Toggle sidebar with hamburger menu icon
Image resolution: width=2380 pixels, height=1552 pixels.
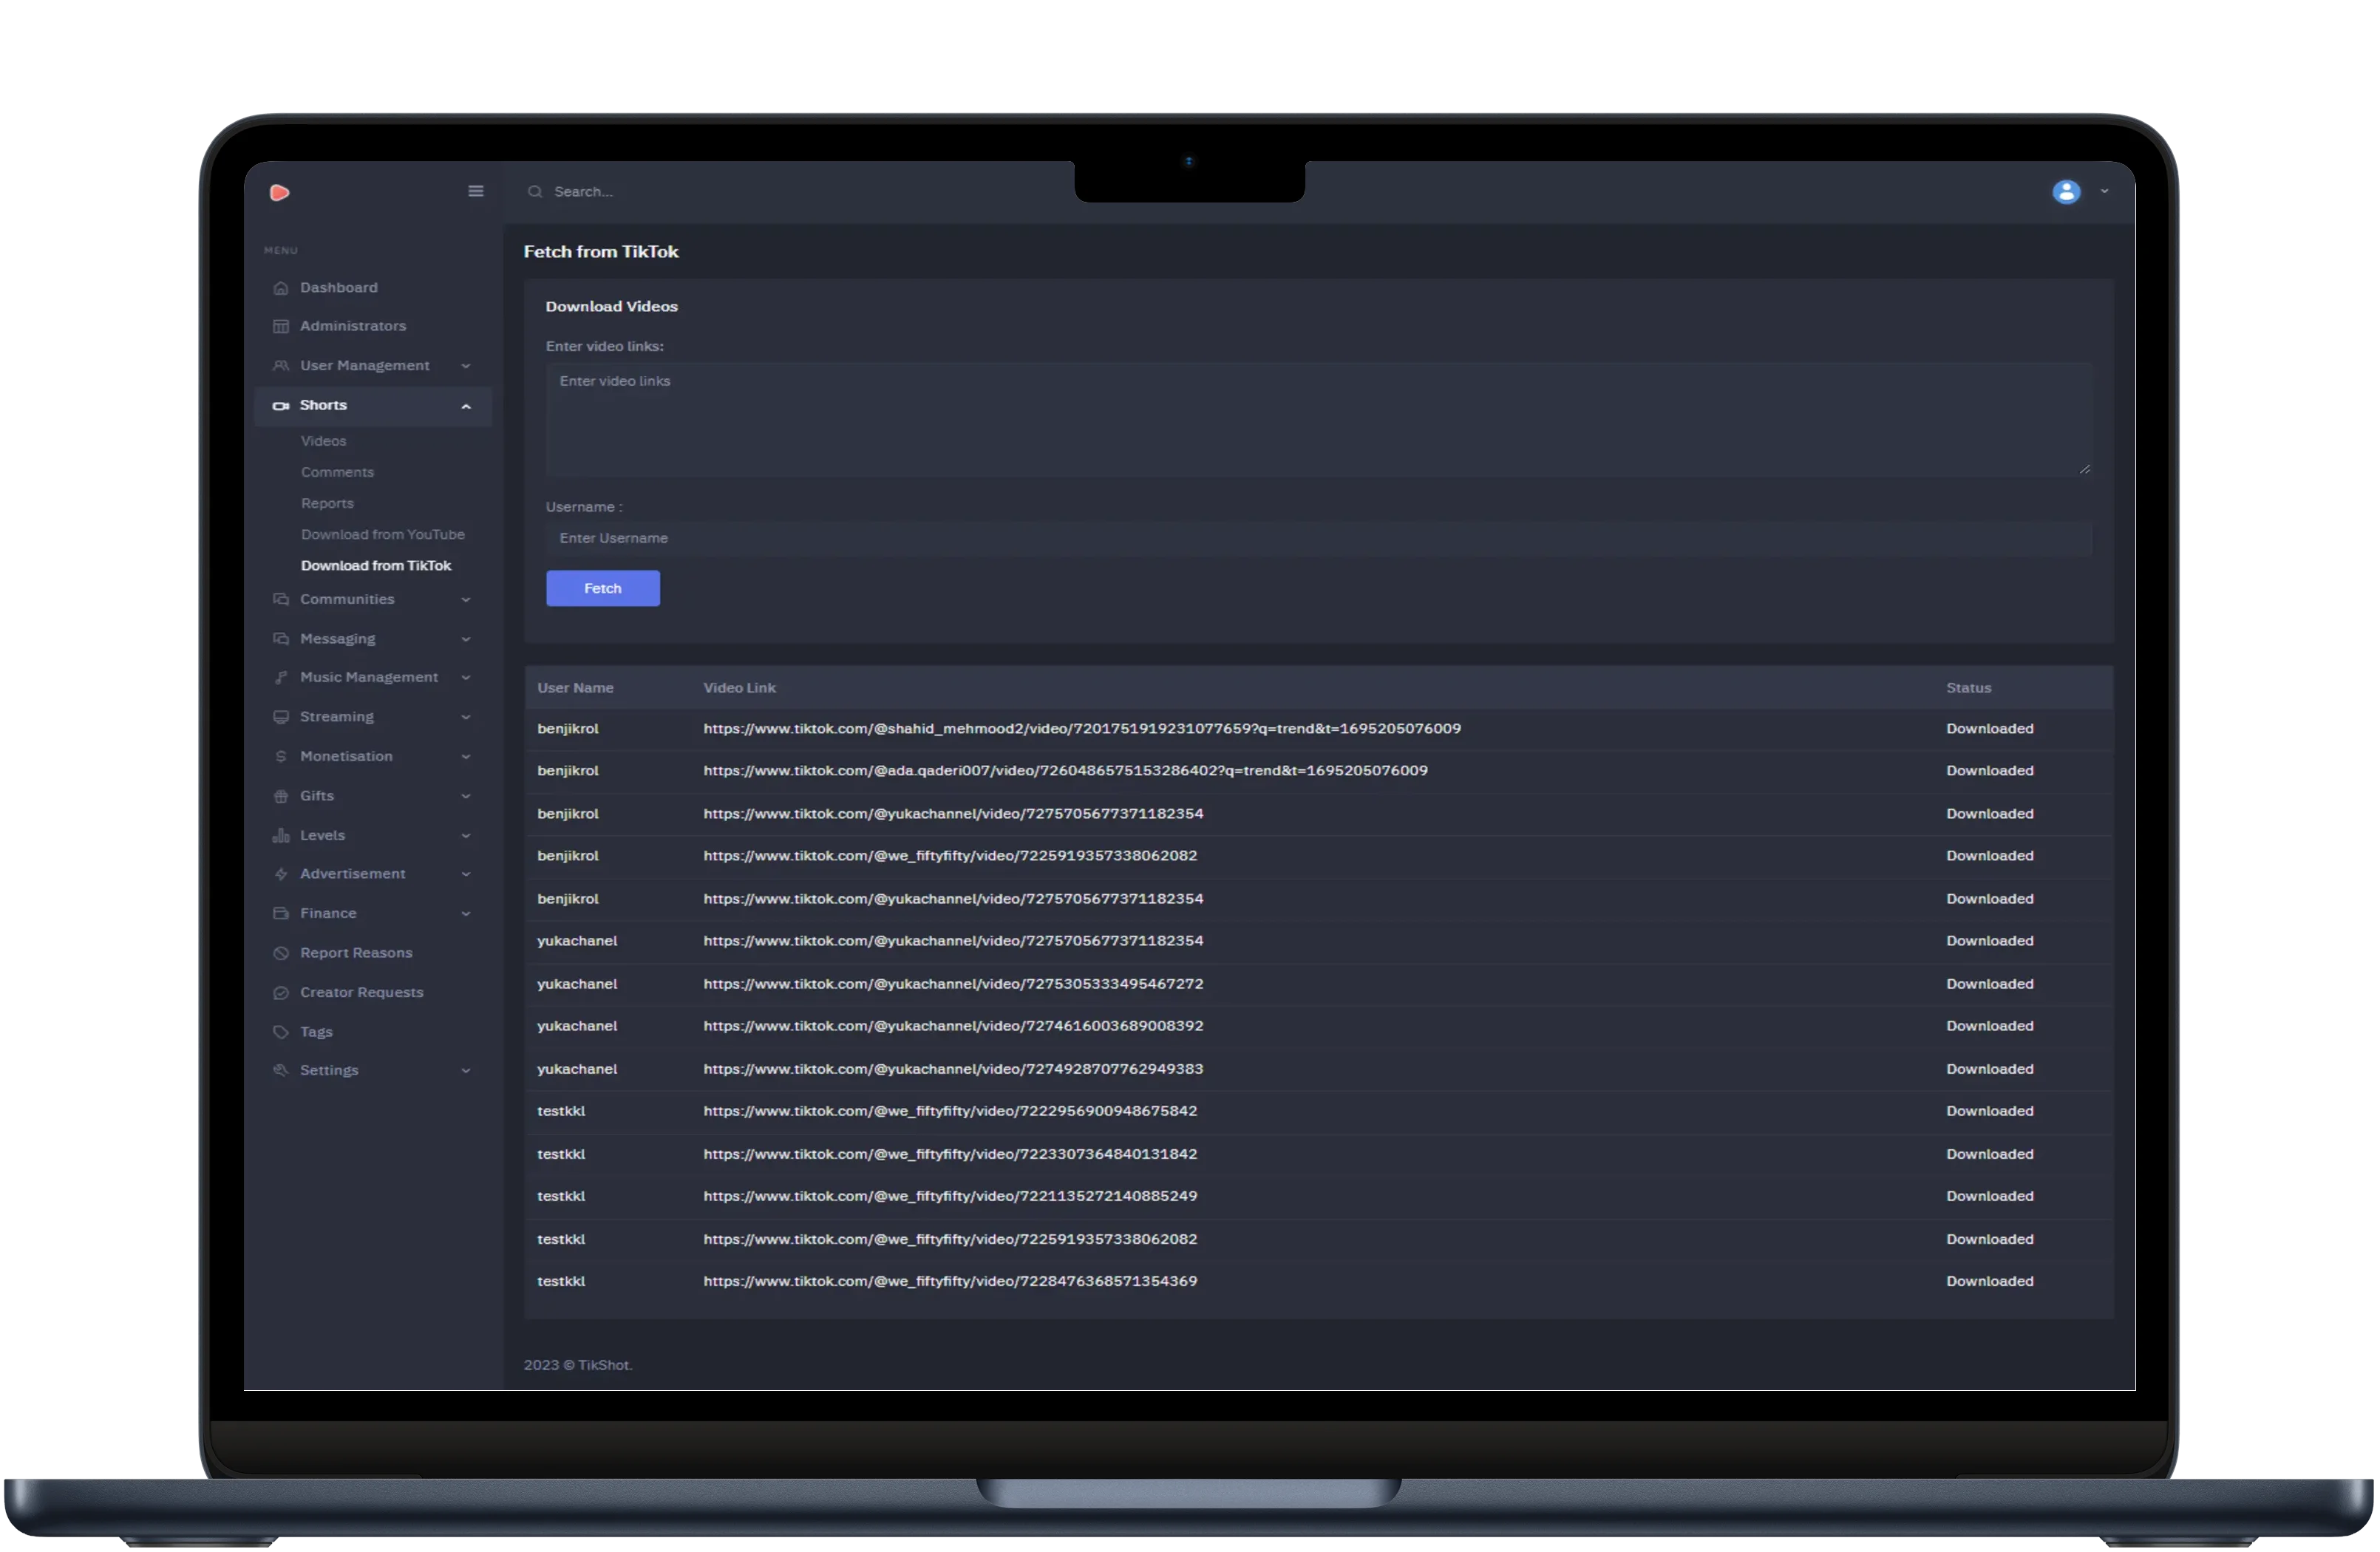pos(476,191)
